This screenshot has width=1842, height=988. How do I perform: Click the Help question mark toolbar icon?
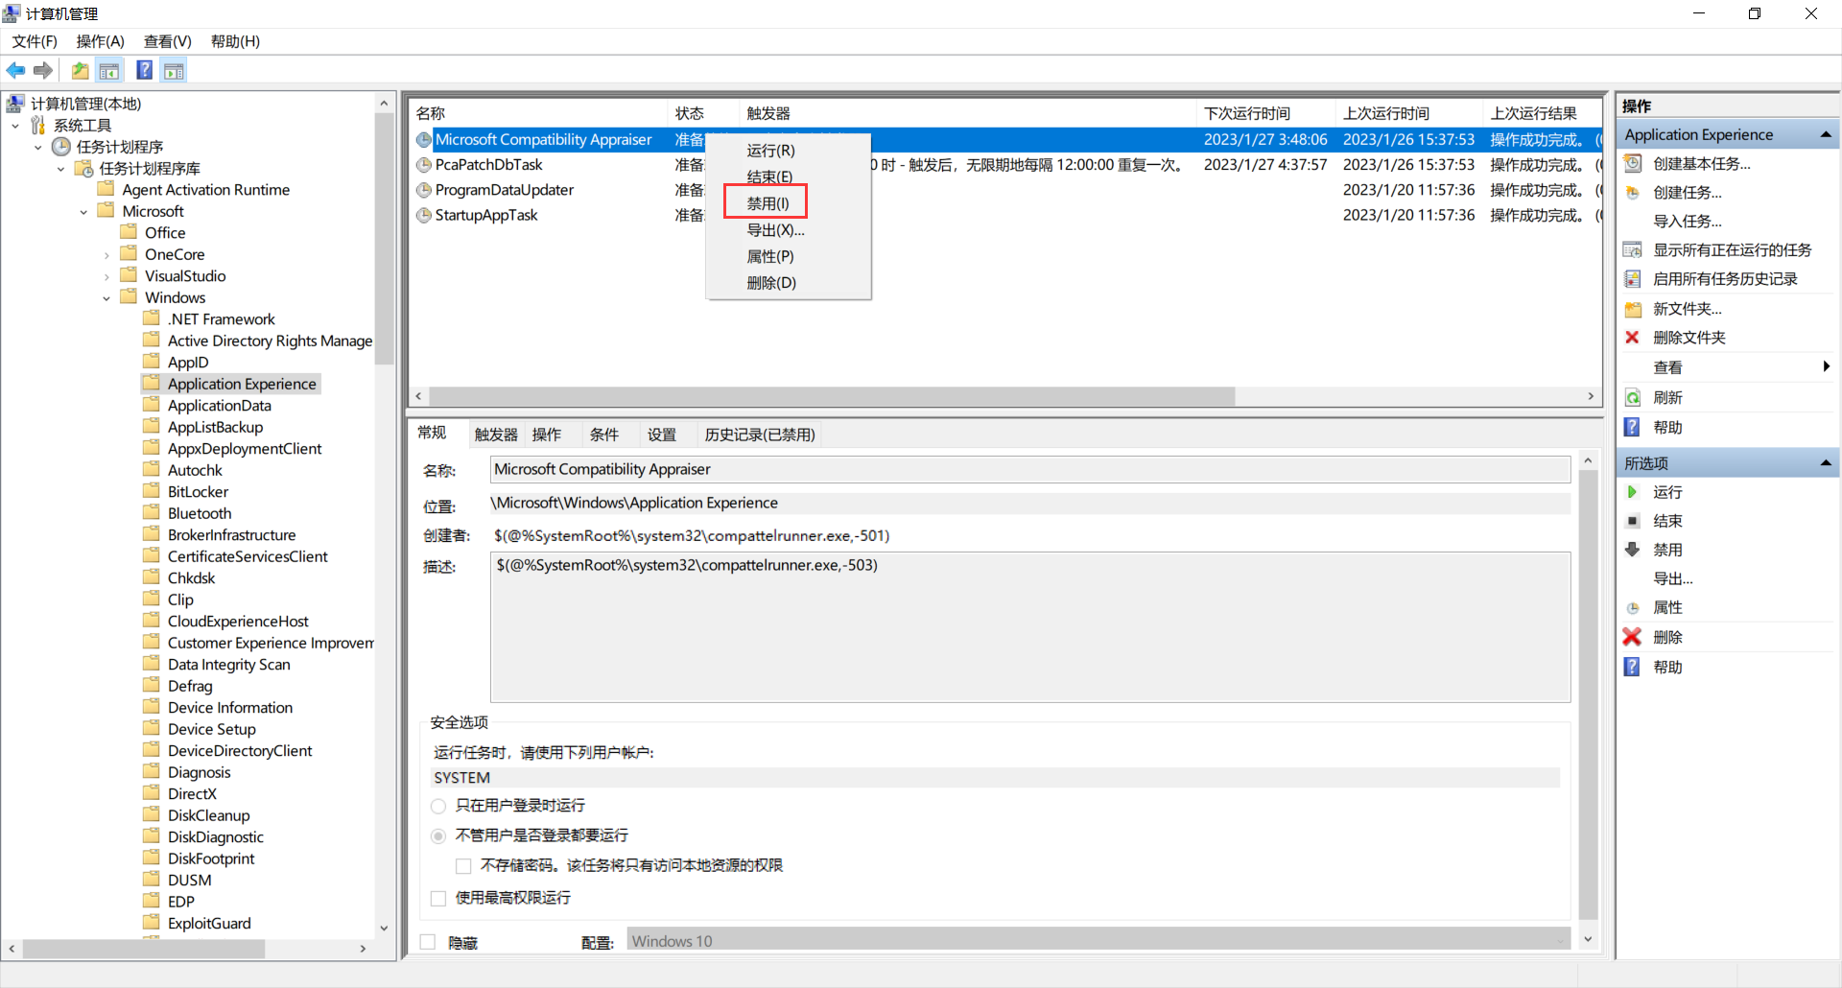(144, 70)
